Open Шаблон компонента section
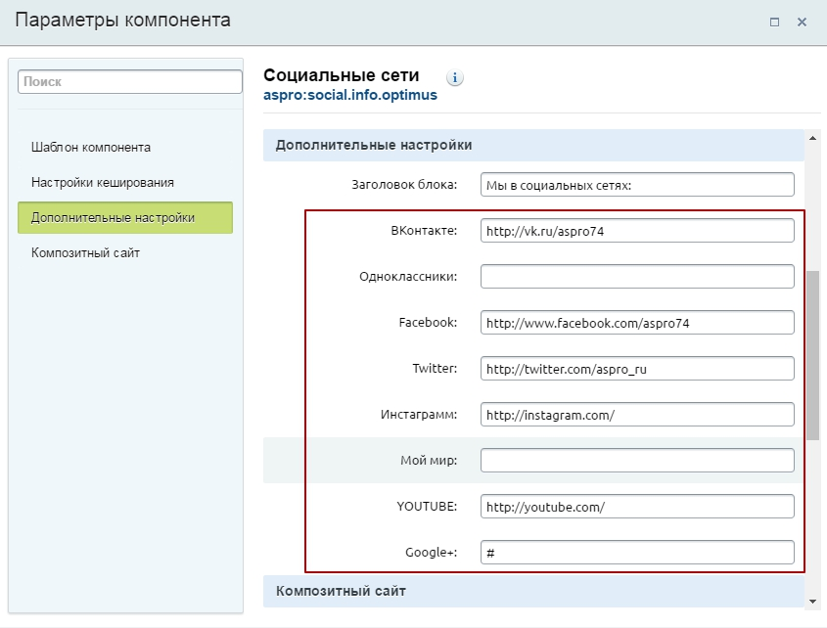Viewport: 827px width, 628px height. (x=91, y=148)
